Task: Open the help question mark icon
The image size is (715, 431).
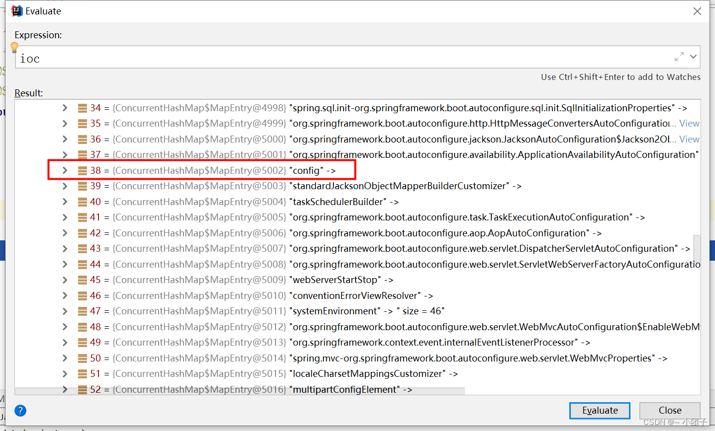Action: [20, 411]
